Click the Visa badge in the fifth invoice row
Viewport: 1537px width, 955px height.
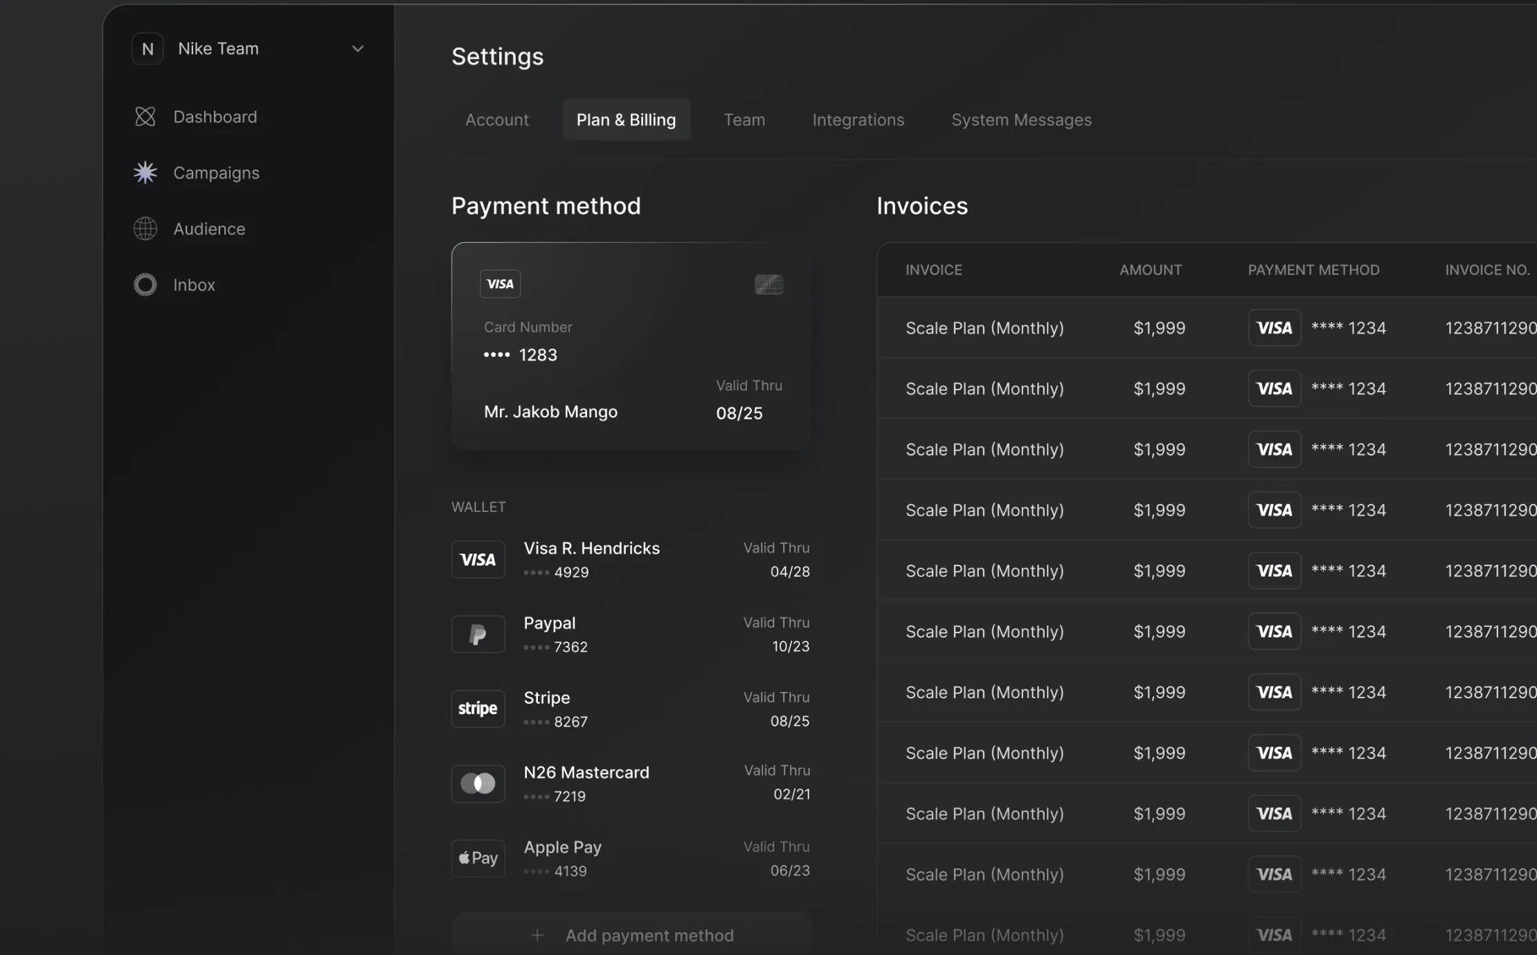click(x=1275, y=571)
